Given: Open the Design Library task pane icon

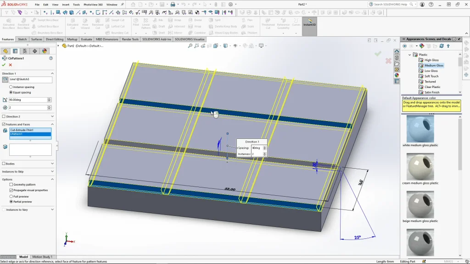Looking at the screenshot, I should [x=397, y=58].
